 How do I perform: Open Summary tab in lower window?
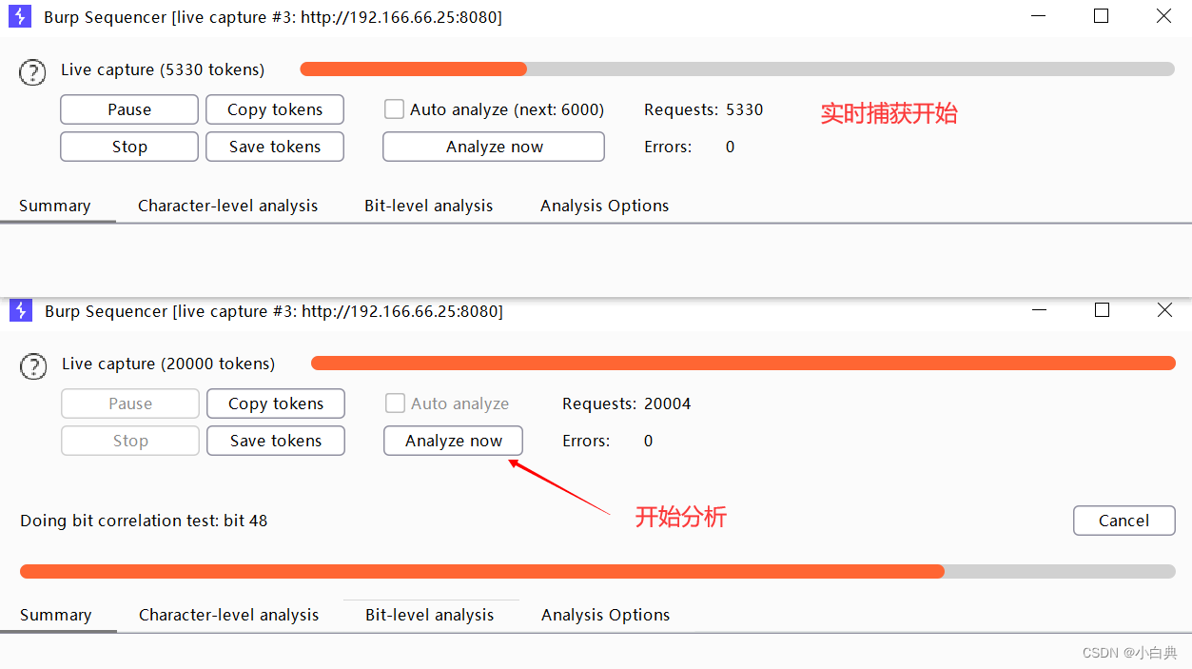[56, 615]
